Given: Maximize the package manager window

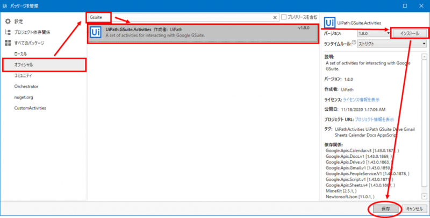Looking at the screenshot, I should click(405, 6).
